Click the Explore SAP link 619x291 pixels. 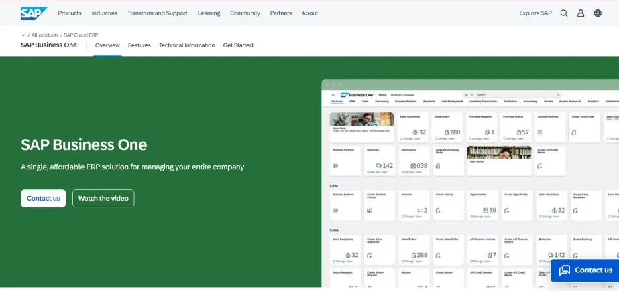tap(535, 13)
